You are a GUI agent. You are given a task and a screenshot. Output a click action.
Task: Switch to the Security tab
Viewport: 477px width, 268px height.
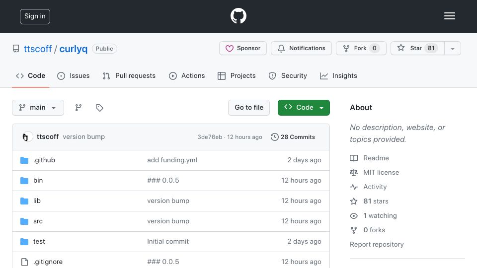pos(288,75)
